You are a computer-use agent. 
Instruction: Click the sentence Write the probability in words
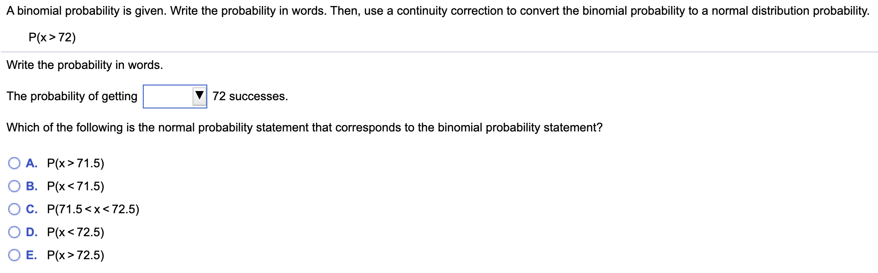click(x=84, y=65)
